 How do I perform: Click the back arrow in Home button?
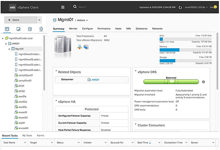[9, 20]
